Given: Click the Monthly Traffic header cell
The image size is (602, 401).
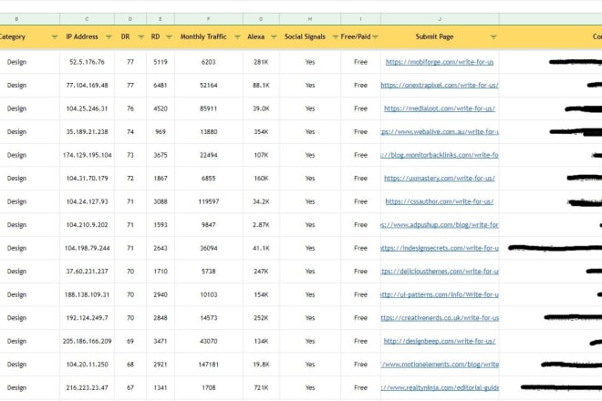Looking at the screenshot, I should coord(209,36).
